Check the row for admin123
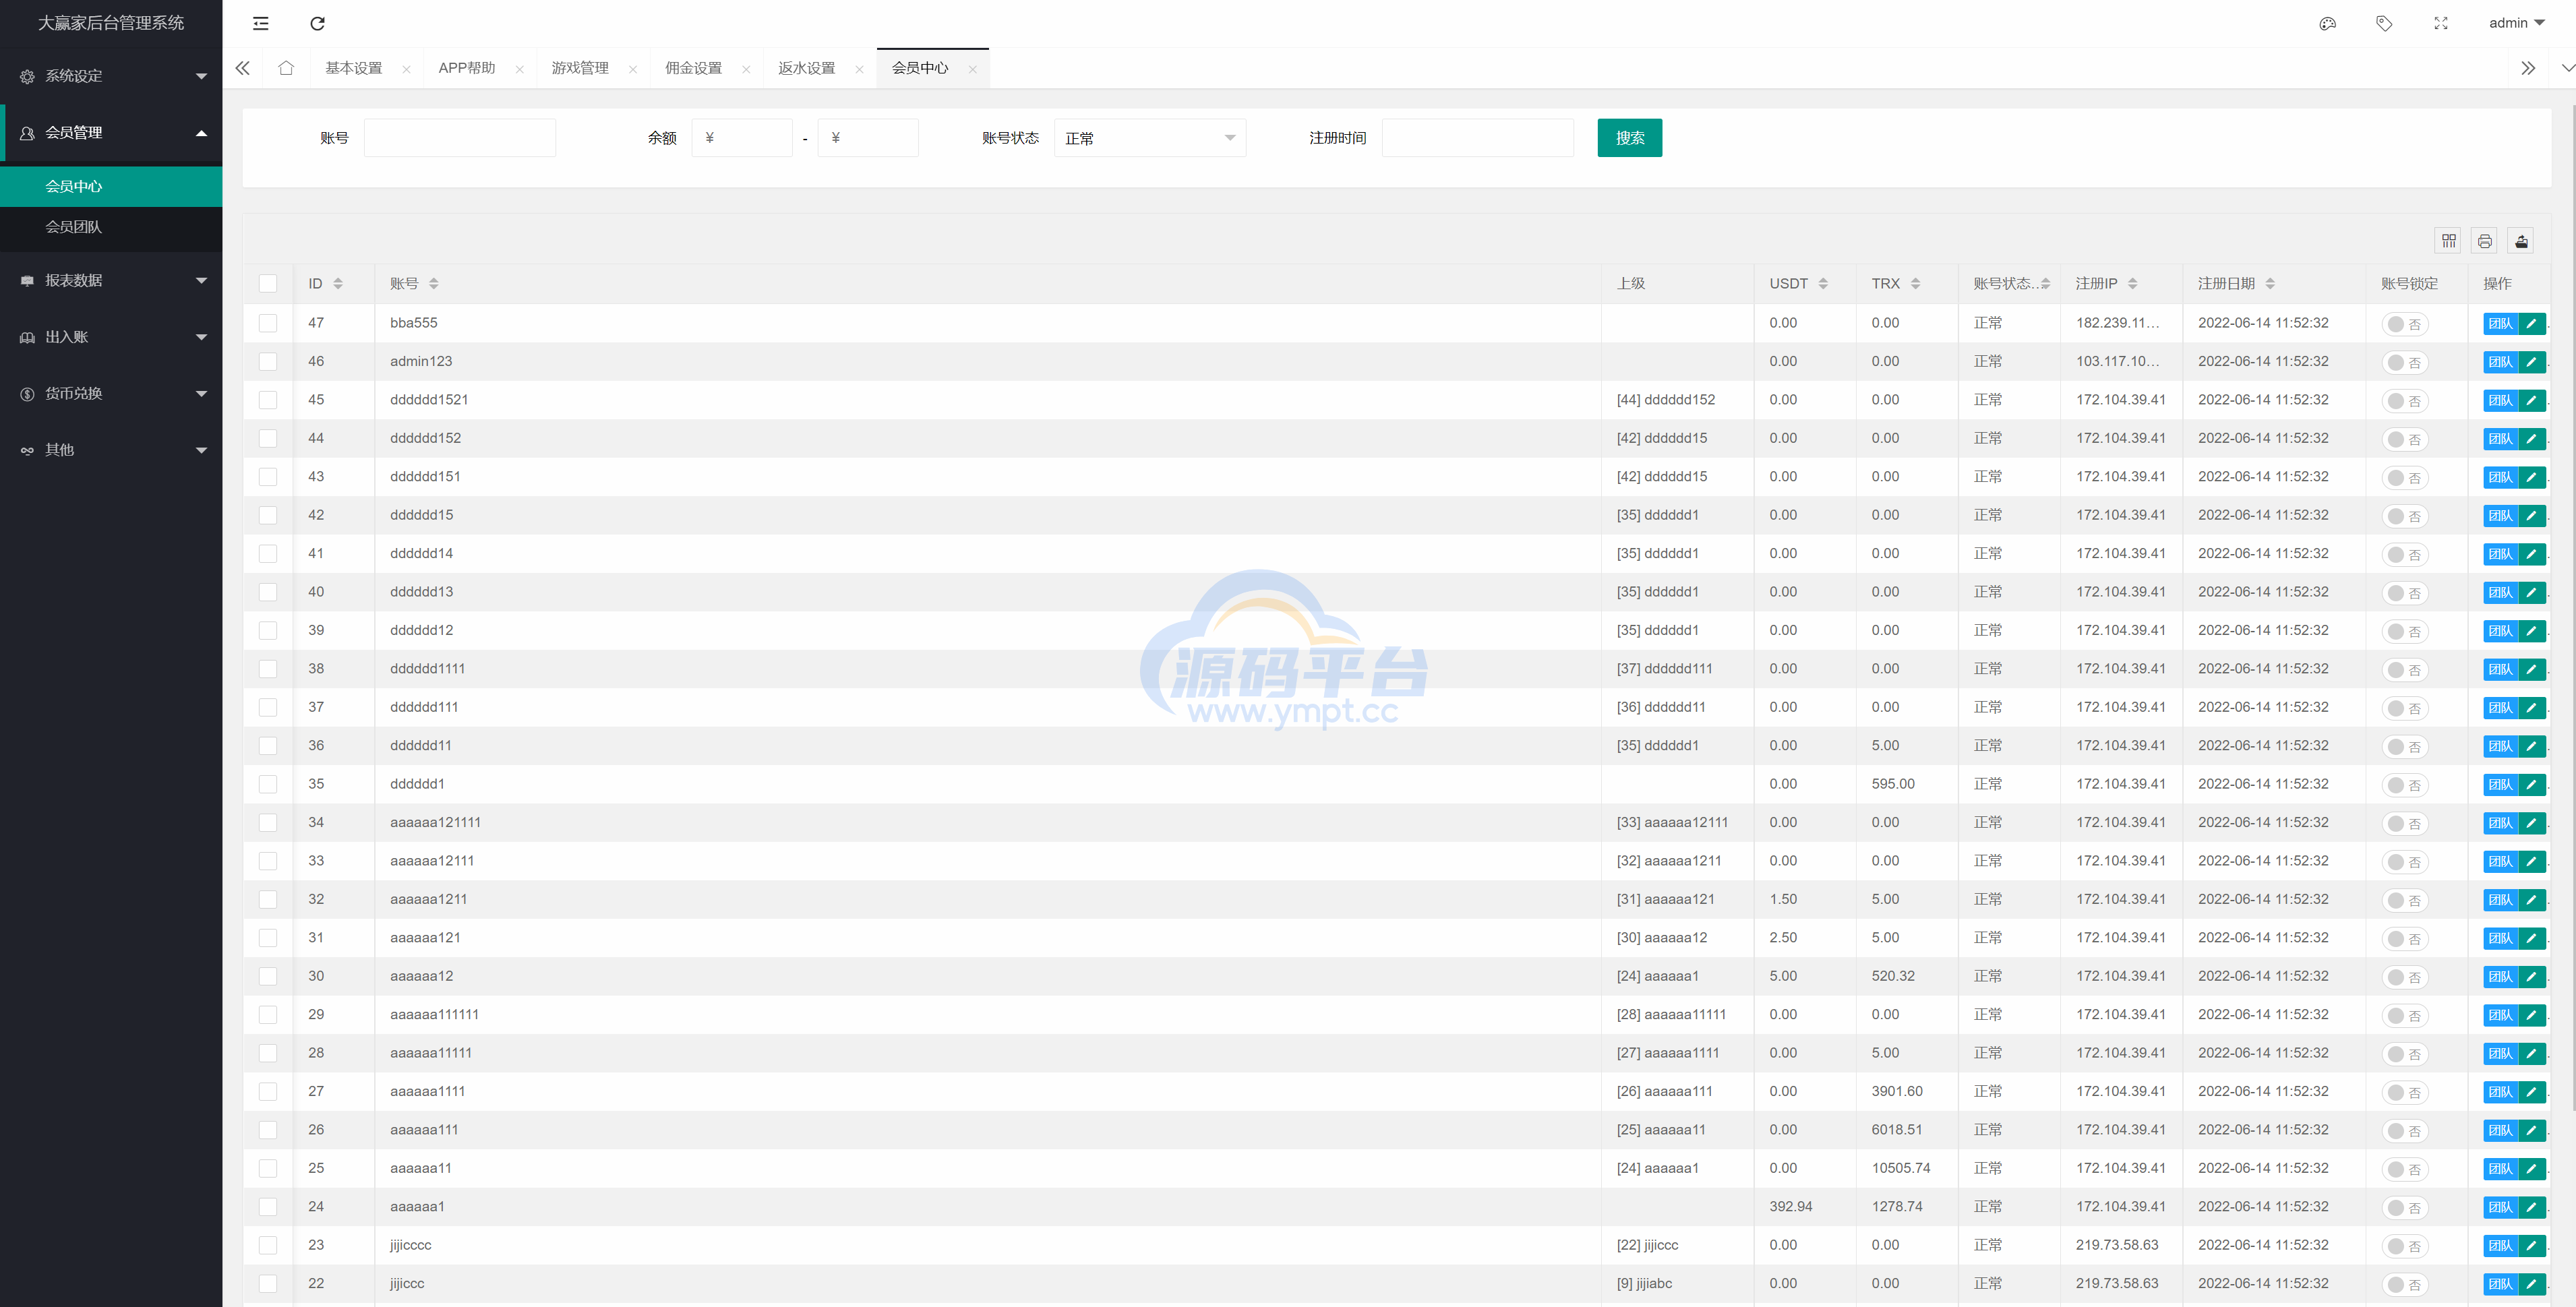The image size is (2576, 1307). click(268, 361)
